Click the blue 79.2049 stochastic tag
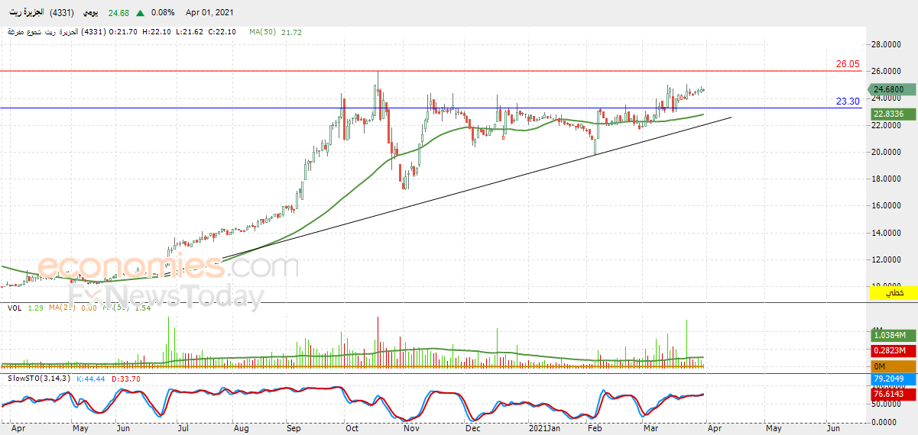This screenshot has height=435, width=918. click(x=894, y=379)
